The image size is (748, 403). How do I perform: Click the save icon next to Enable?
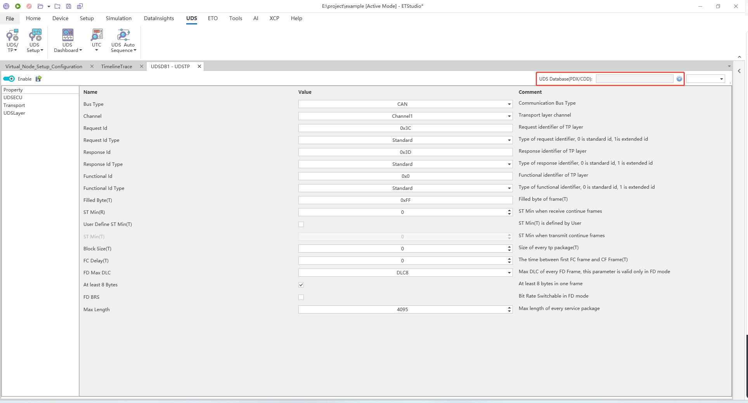coord(38,79)
